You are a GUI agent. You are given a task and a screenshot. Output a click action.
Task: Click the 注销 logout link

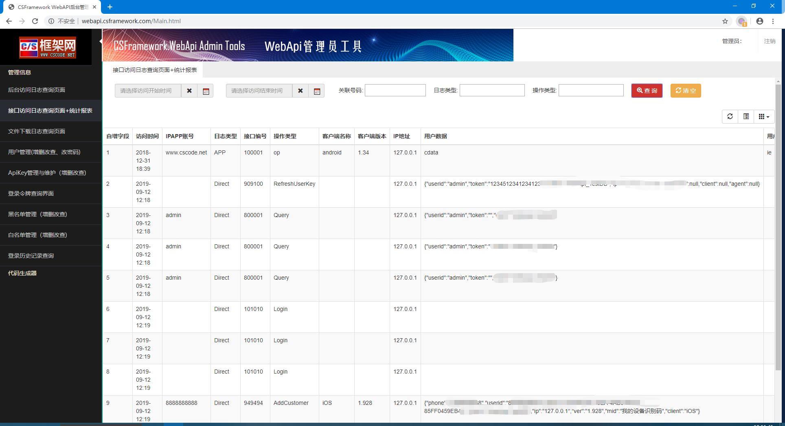pos(769,41)
